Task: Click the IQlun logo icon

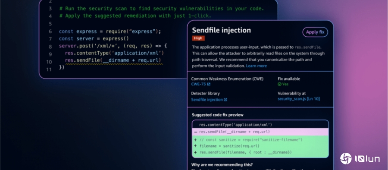Action: 346,159
